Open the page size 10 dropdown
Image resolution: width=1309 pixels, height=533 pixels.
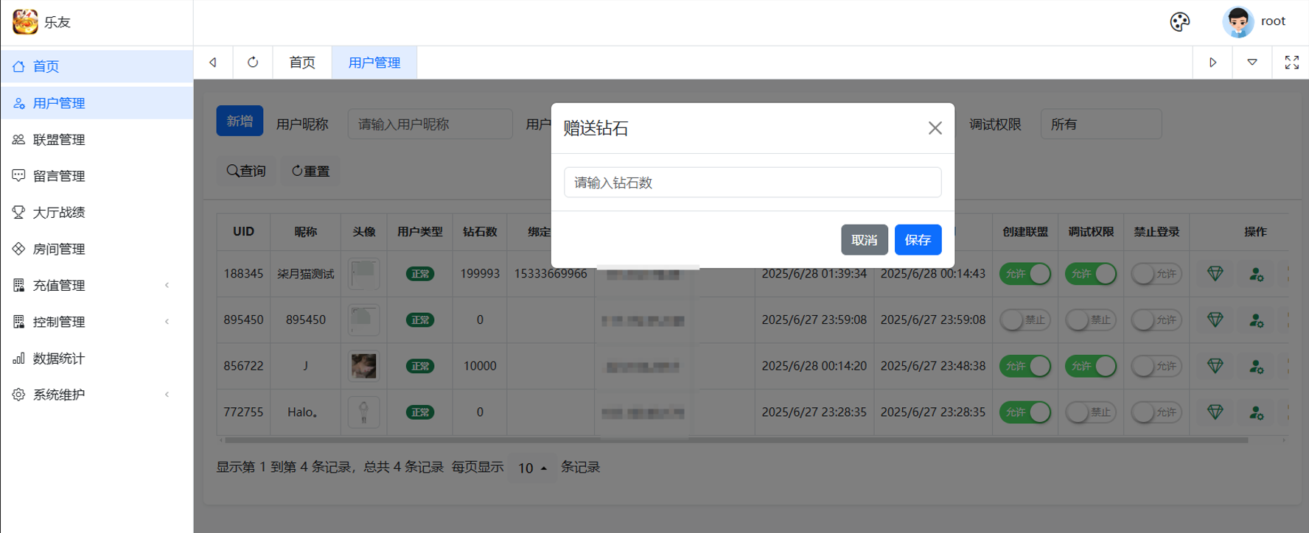[532, 468]
